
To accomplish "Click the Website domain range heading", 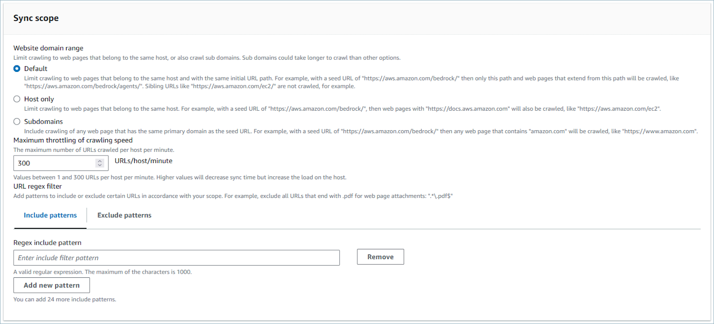I will click(x=49, y=48).
